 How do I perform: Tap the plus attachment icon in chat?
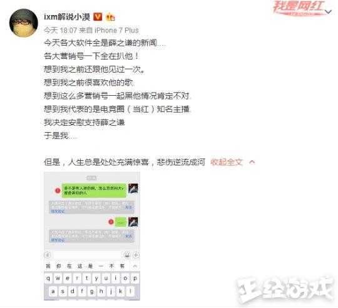tap(136, 255)
